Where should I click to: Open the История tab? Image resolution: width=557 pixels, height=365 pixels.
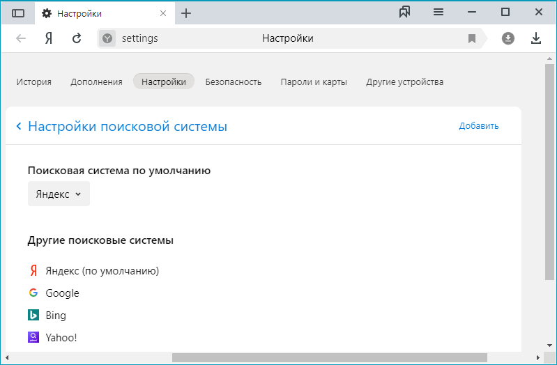click(33, 81)
